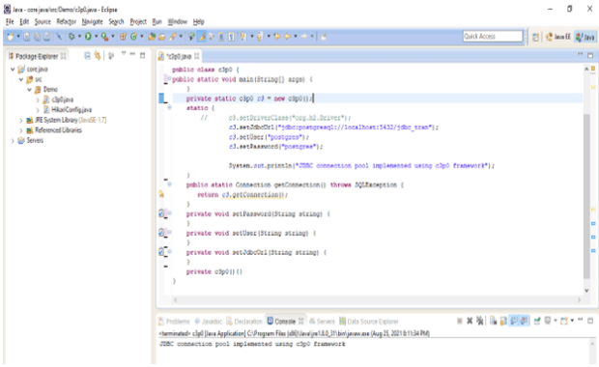Click the getConnection quick-fix marker in the gutter
The width and height of the screenshot is (599, 367).
click(x=161, y=194)
